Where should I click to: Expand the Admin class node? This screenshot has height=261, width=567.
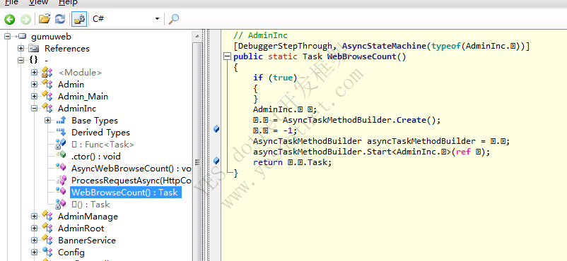click(35, 85)
